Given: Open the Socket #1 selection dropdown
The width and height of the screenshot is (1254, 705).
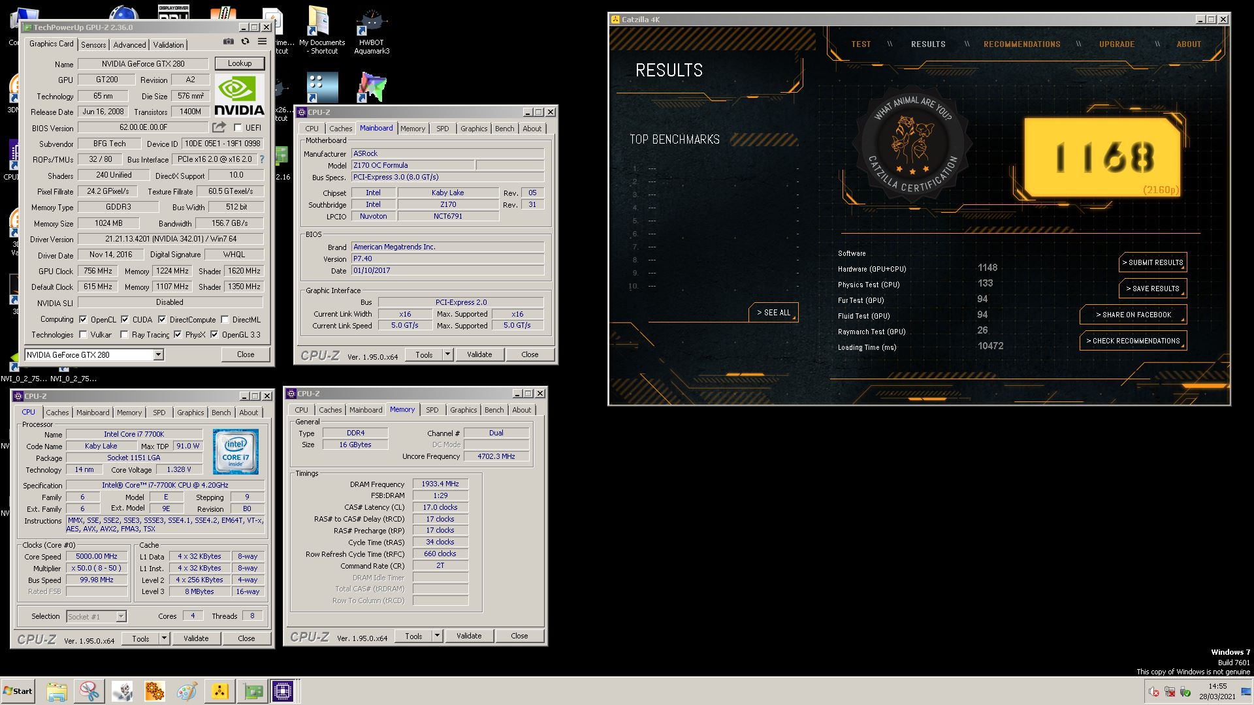Looking at the screenshot, I should click(121, 617).
